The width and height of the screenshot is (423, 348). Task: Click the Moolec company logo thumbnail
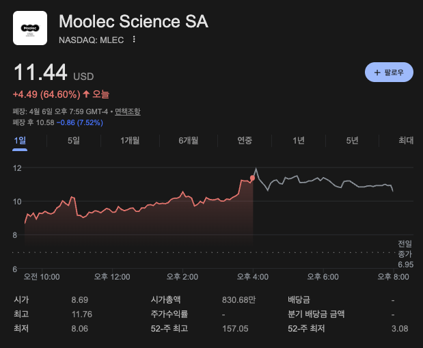[30, 28]
